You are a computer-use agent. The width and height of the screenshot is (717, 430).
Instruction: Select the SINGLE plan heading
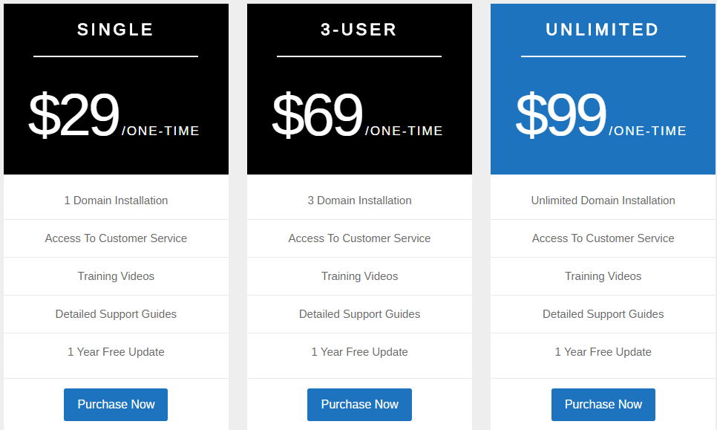tap(116, 30)
